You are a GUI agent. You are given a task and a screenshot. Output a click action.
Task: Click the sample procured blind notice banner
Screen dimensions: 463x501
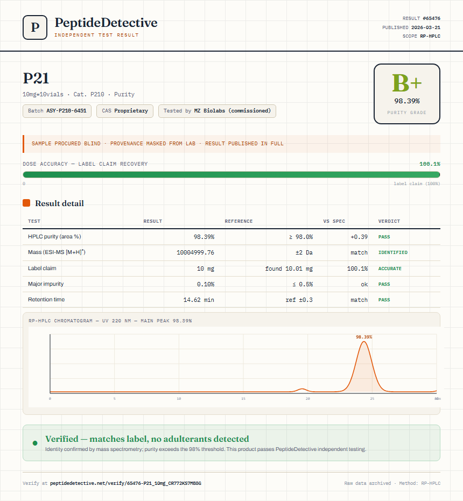[x=231, y=144]
